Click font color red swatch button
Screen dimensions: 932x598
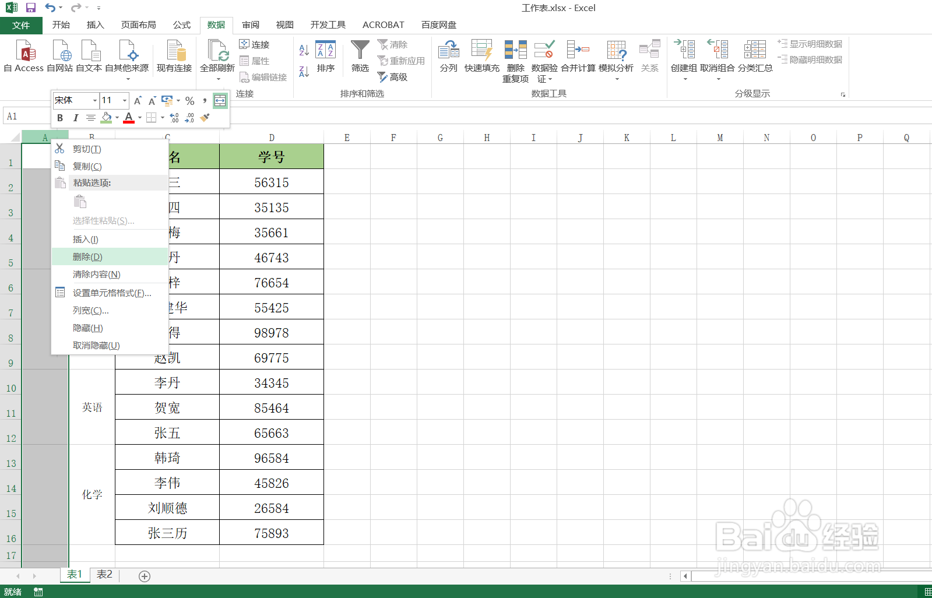coord(129,118)
